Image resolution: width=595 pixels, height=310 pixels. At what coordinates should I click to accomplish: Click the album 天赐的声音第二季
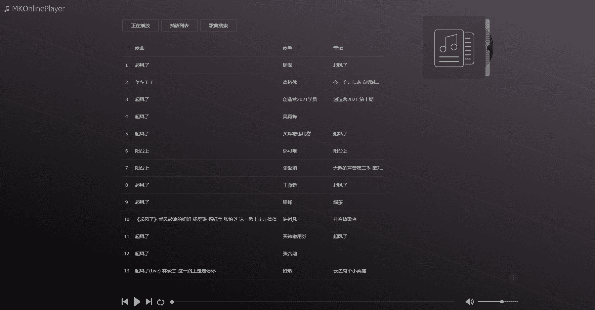[x=358, y=168]
